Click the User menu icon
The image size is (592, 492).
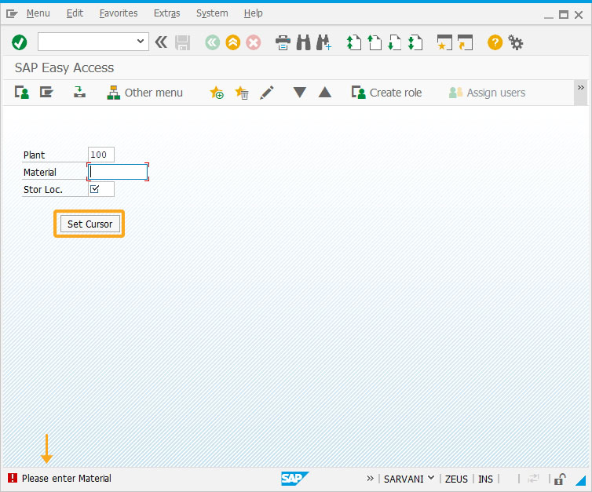pyautogui.click(x=22, y=92)
